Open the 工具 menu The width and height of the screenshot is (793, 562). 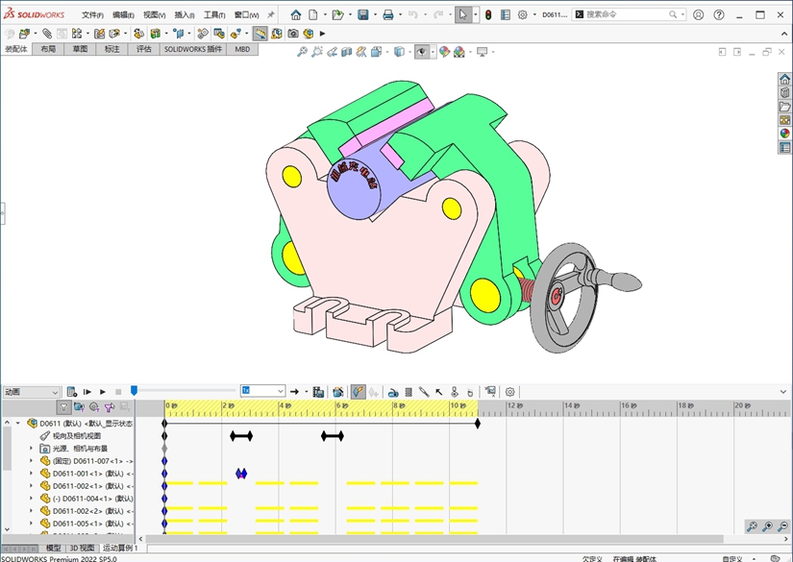pos(213,15)
